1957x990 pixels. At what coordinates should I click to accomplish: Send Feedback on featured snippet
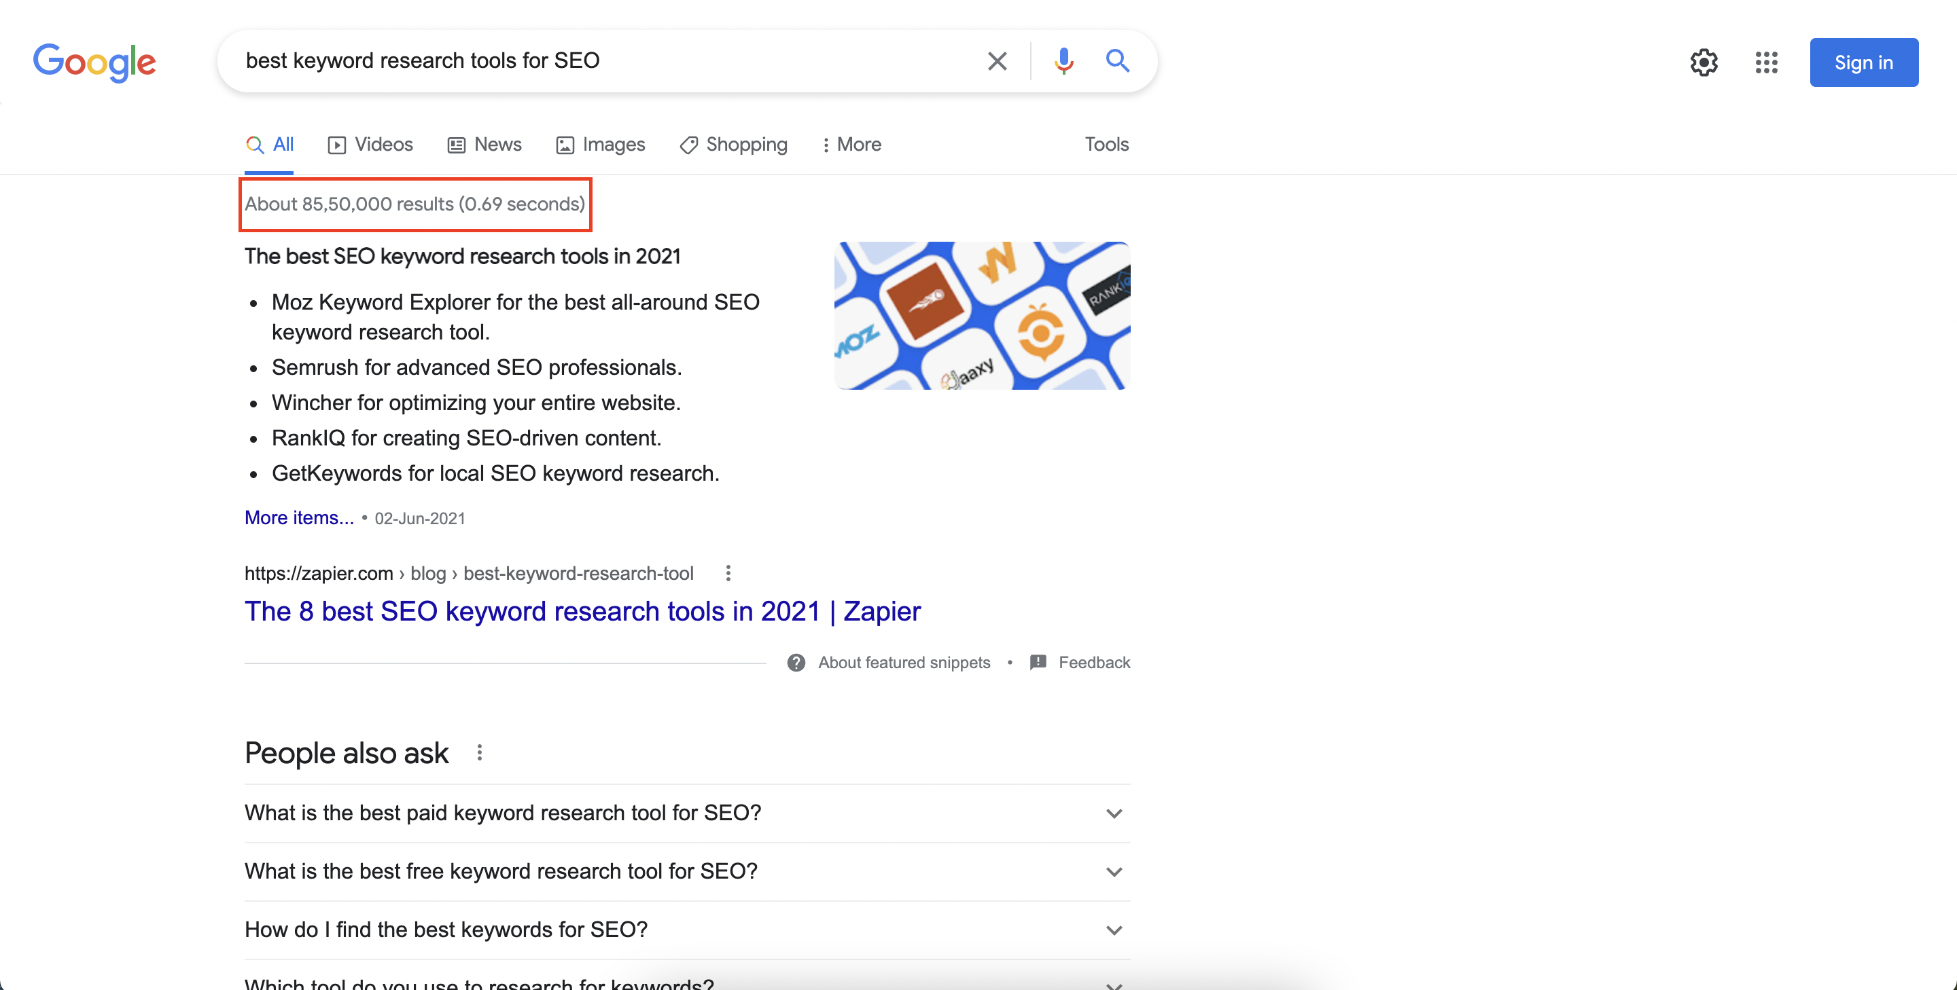1080,663
